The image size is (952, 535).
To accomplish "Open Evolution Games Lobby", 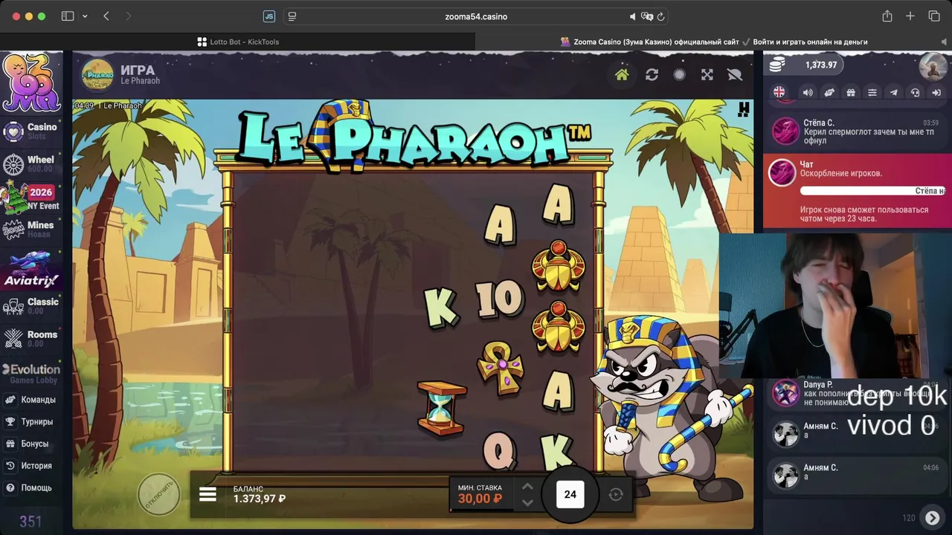I will pos(31,374).
